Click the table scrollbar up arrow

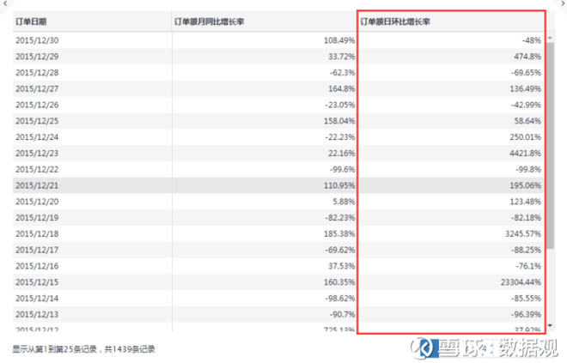550,38
